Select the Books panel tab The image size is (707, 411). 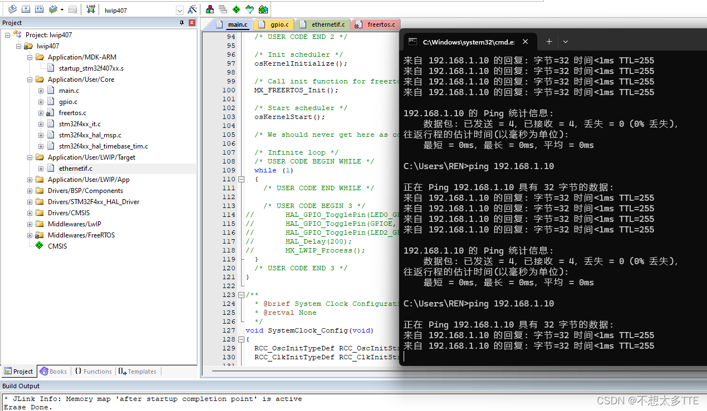(53, 371)
